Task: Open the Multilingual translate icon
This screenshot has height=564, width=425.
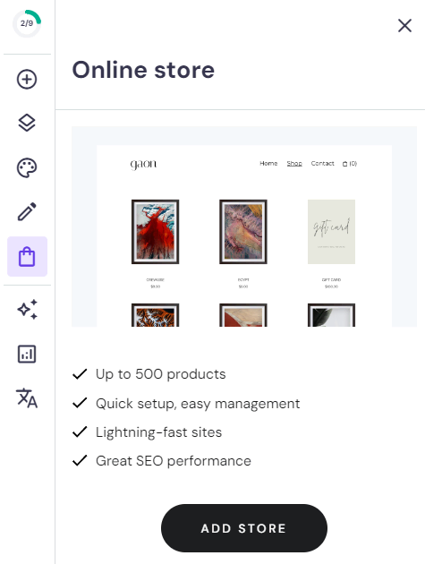Action: coord(27,398)
